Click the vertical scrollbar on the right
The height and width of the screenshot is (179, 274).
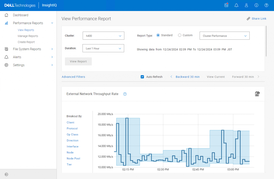pyautogui.click(x=266, y=41)
